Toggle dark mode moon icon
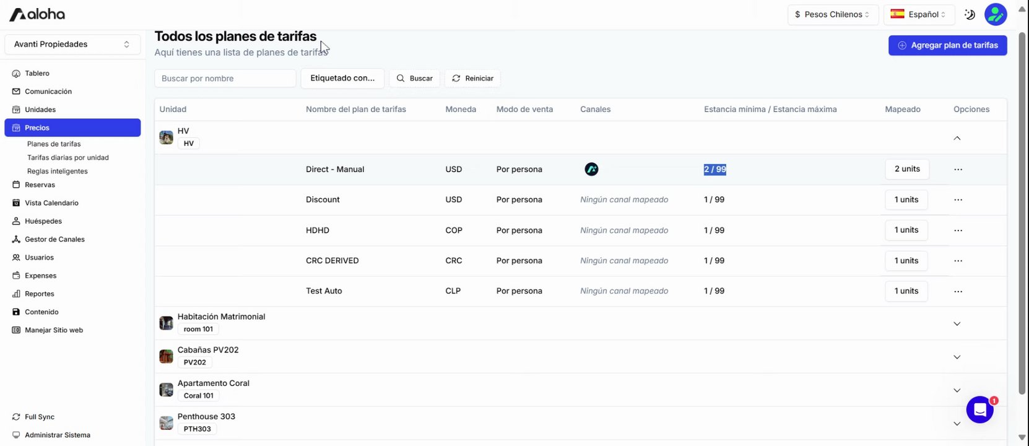Screen dimensions: 1029x446 [970, 14]
